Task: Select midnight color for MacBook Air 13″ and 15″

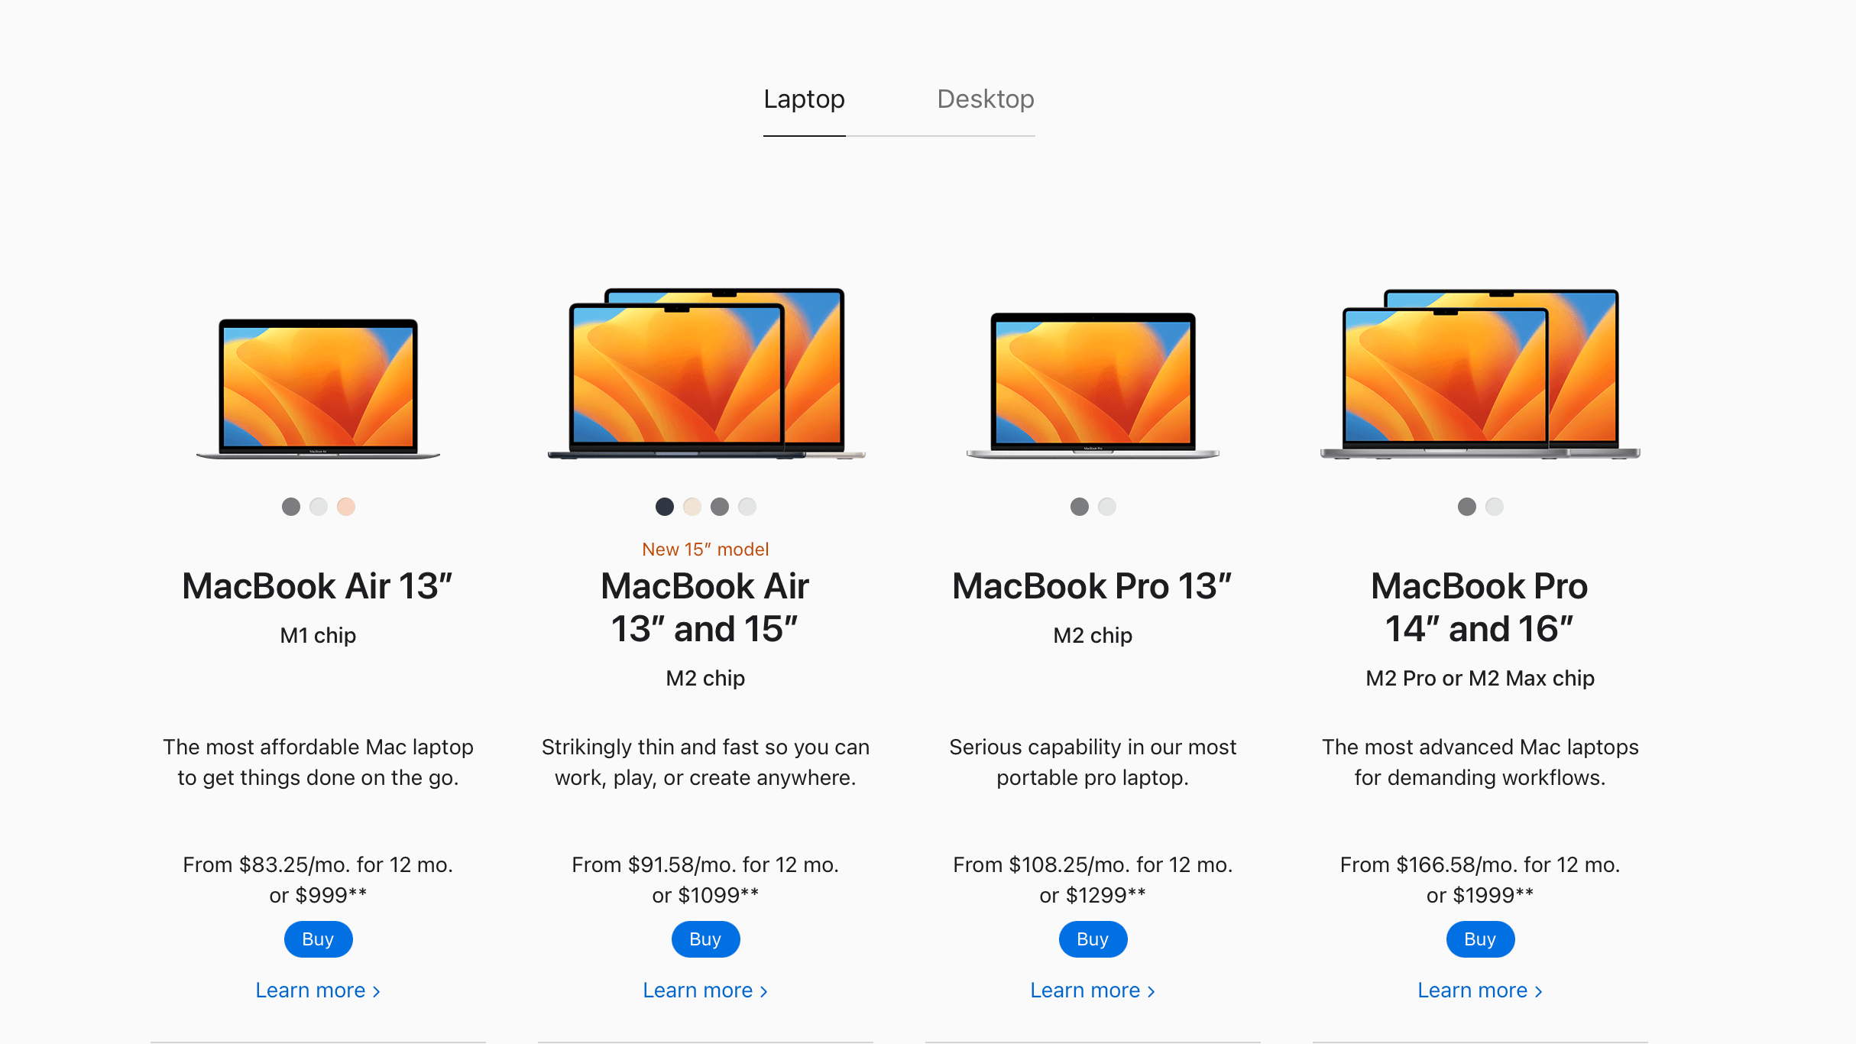Action: 665,507
